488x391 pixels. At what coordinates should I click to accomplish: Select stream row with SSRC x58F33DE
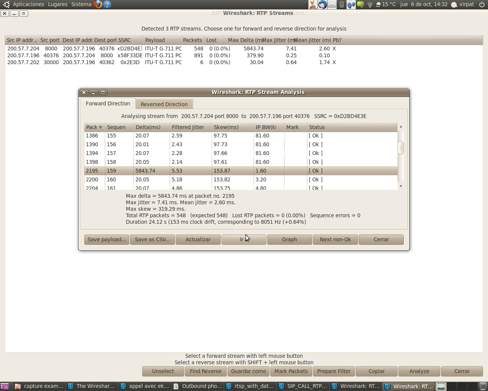[244, 55]
